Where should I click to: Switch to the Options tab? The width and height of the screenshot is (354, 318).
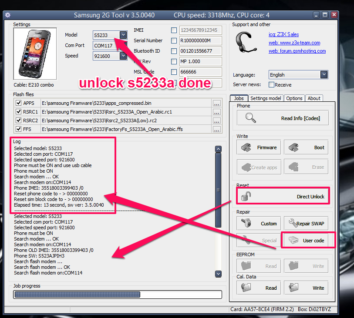coord(294,98)
